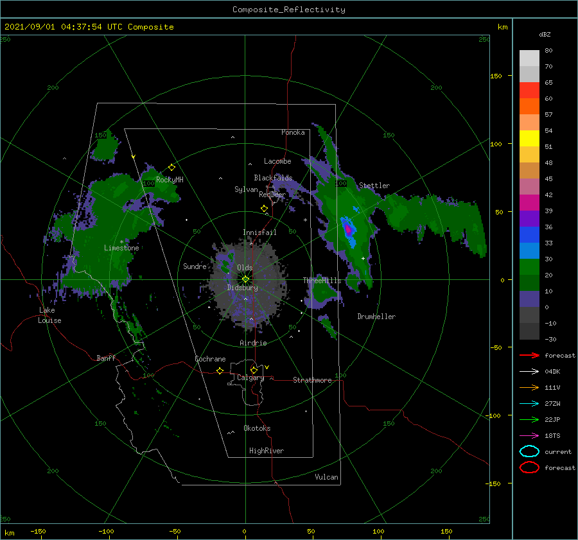Click the 45 value in dBZ legend
Screen dimensions: 578x540
pyautogui.click(x=548, y=179)
